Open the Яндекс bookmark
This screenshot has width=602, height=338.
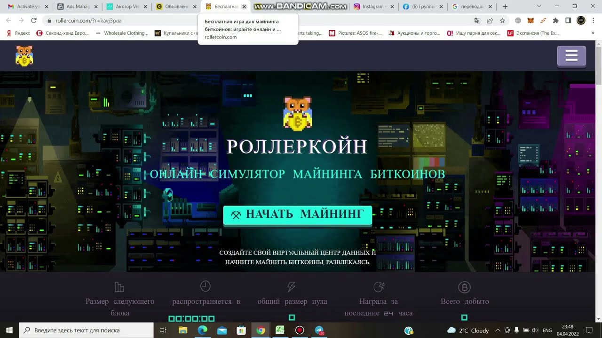coord(18,33)
